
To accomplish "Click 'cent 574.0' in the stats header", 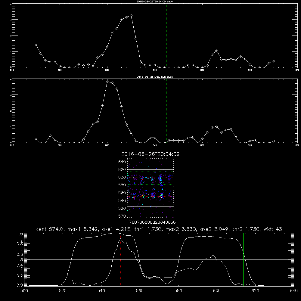I will point(50,229).
